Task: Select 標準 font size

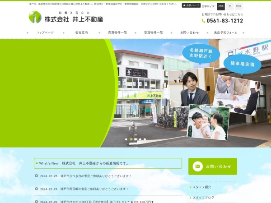Action: 221,6
